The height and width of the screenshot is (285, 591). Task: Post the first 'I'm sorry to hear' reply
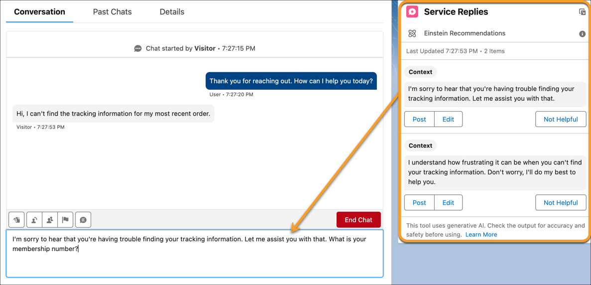click(419, 119)
